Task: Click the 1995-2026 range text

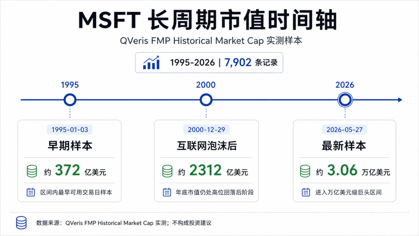Action: [192, 62]
